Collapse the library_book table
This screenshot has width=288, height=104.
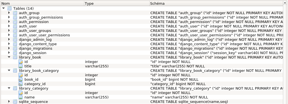[9, 57]
